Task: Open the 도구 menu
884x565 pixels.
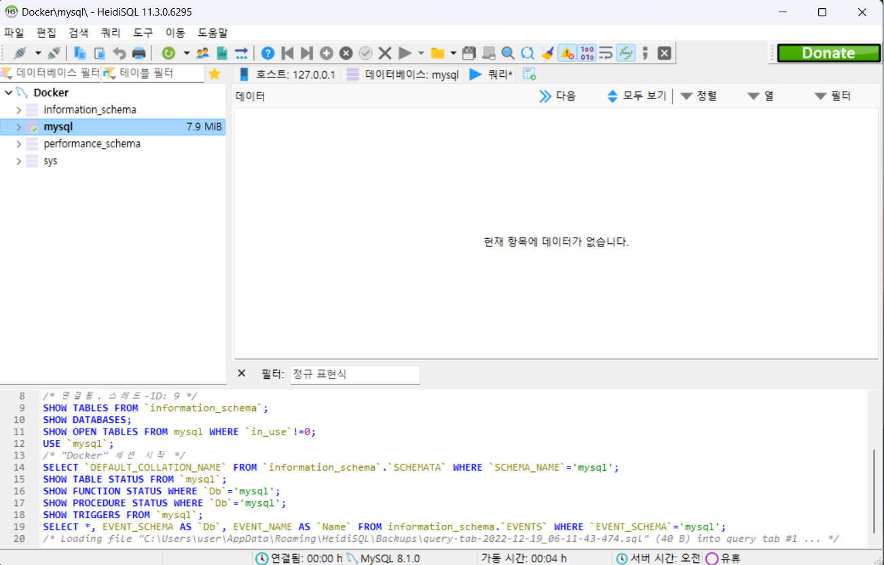Action: (x=143, y=33)
